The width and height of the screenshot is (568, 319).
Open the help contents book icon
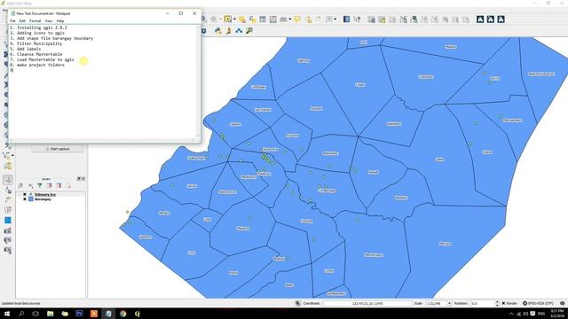[x=346, y=19]
